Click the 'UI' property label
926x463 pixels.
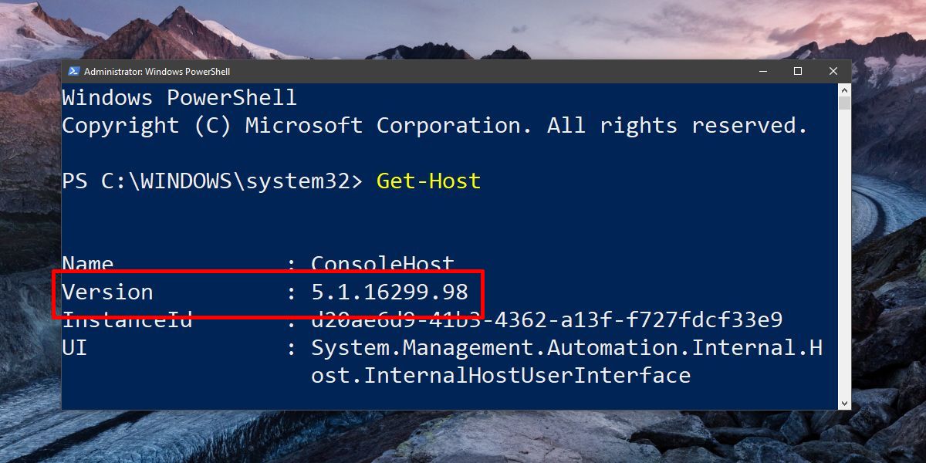point(74,348)
